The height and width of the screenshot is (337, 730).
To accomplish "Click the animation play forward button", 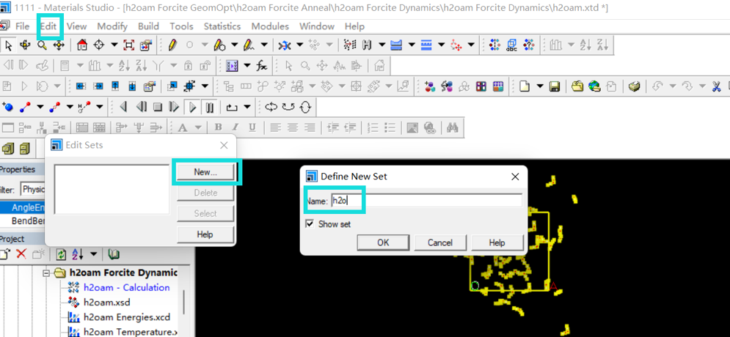I will pos(191,108).
